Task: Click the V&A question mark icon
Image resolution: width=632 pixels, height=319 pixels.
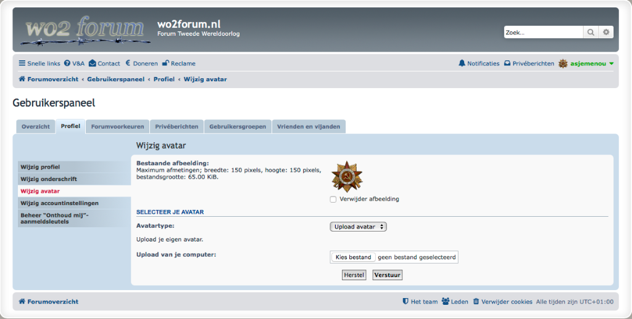Action: tap(67, 63)
